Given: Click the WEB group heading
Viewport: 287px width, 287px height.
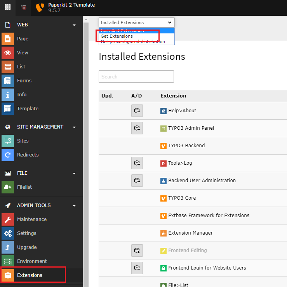Looking at the screenshot, I should 23,25.
